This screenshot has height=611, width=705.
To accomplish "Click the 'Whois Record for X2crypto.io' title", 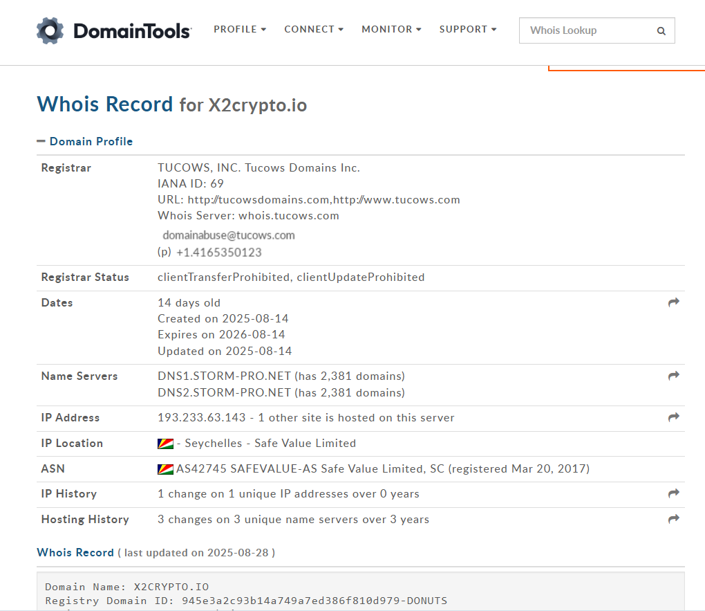I will pos(171,104).
